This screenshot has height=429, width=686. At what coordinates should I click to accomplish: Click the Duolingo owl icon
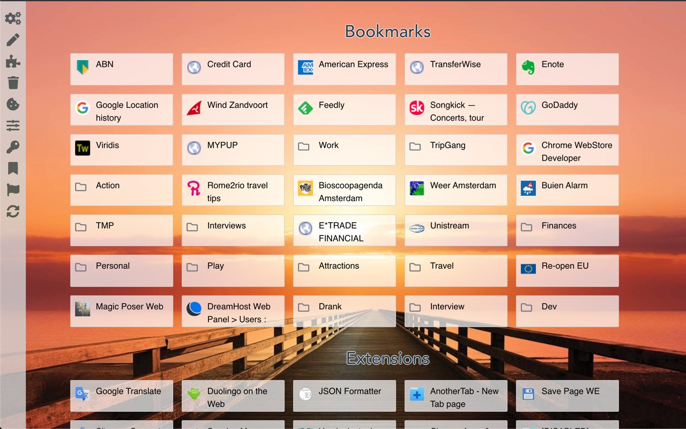point(194,394)
